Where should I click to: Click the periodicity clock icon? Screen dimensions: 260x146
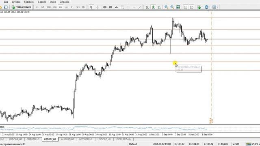(x=206, y=7)
